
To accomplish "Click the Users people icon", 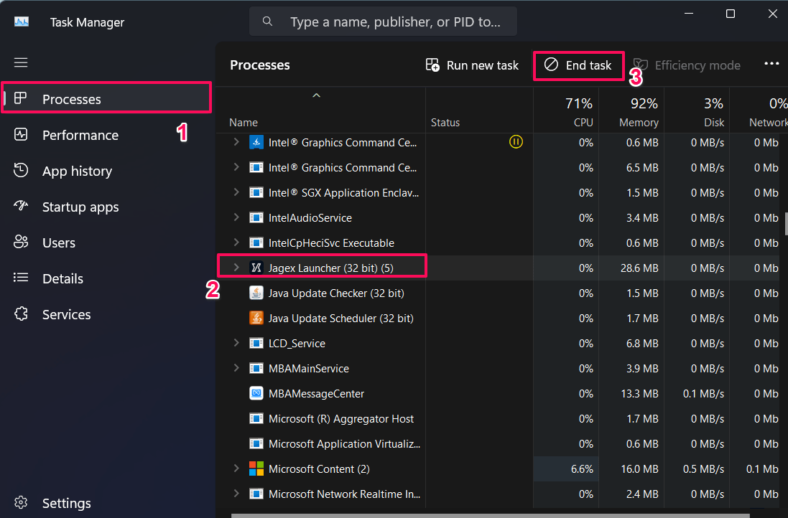I will (21, 242).
